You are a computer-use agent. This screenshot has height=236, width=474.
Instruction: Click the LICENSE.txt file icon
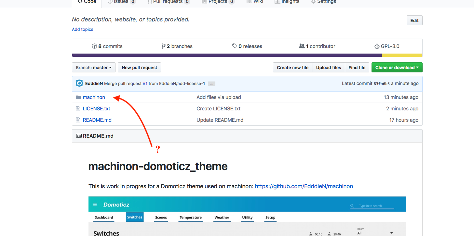click(x=78, y=109)
